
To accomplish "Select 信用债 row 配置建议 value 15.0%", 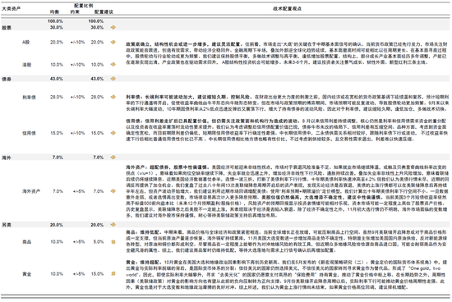I will click(97, 133).
